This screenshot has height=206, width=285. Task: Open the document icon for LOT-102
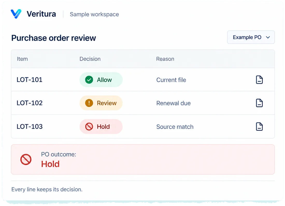(x=259, y=103)
